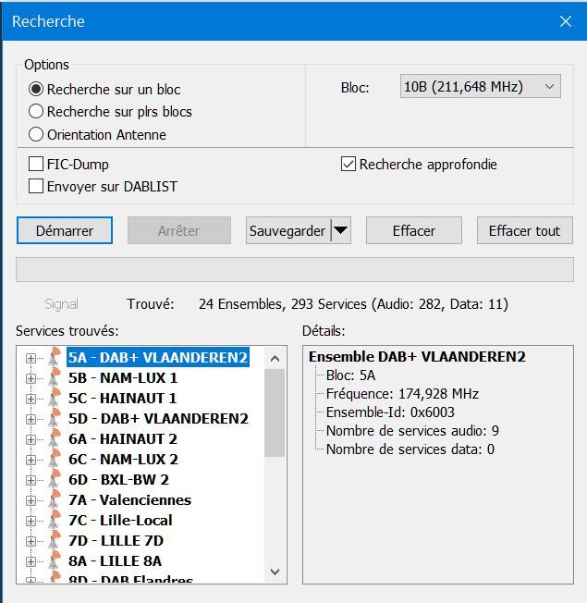Enable the FIC-Dump checkbox
Viewport: 587px width, 603px height.
point(36,165)
